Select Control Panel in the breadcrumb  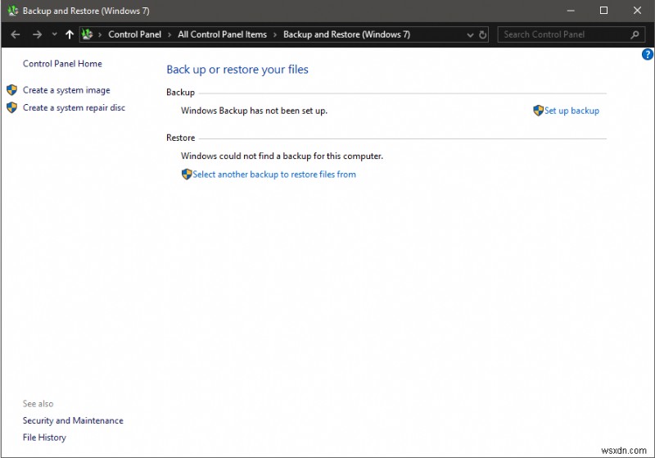coord(134,34)
